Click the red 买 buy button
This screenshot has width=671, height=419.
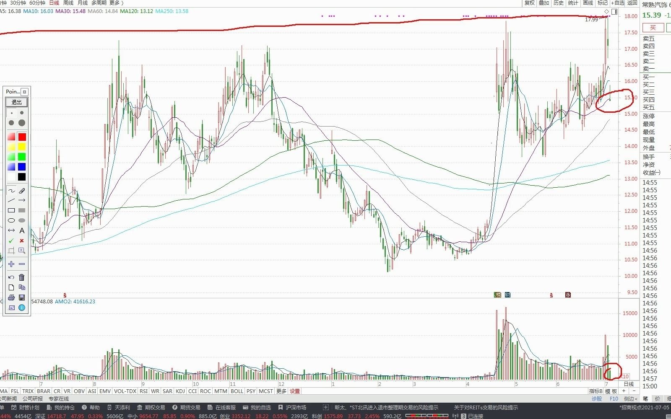653,28
